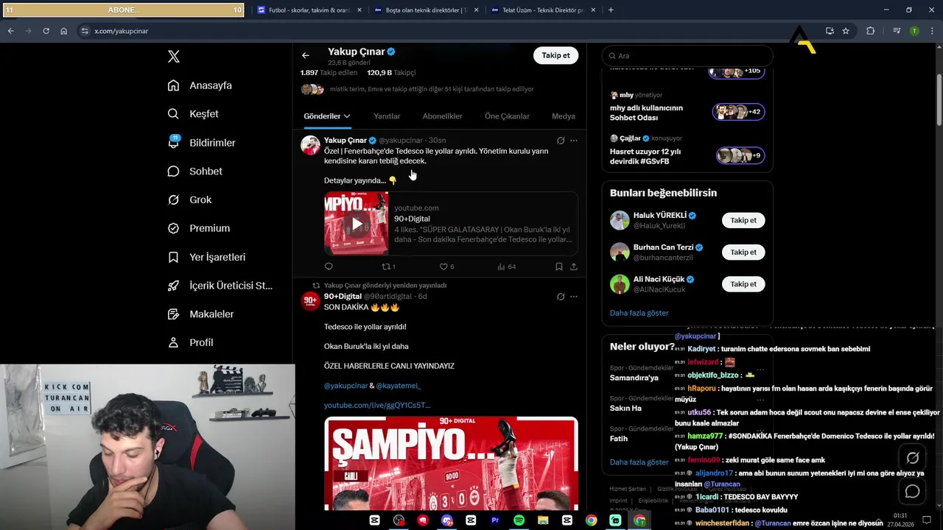The height and width of the screenshot is (530, 943).
Task: Play the 90+Digital YouTube card
Action: click(357, 224)
